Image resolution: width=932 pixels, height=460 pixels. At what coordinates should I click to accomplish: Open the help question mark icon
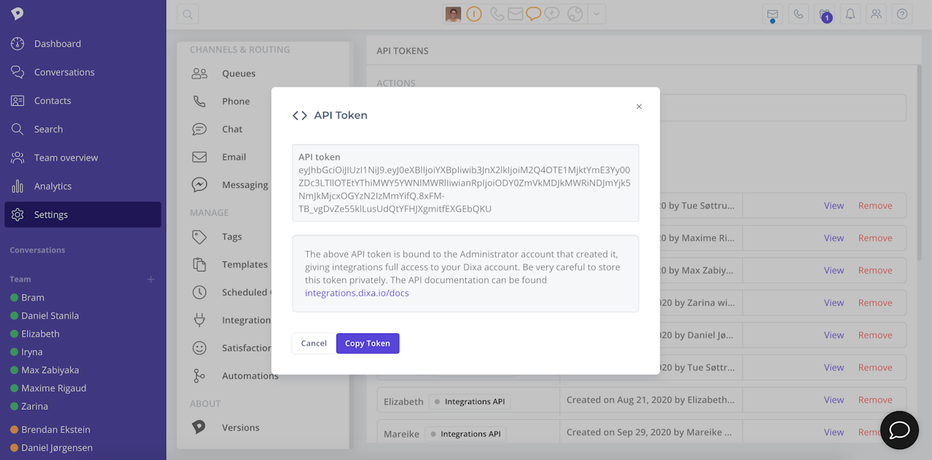(902, 14)
